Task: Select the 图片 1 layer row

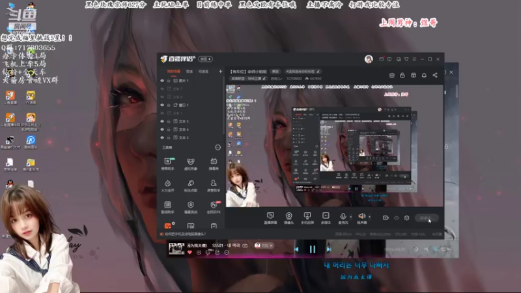Action: 191,81
